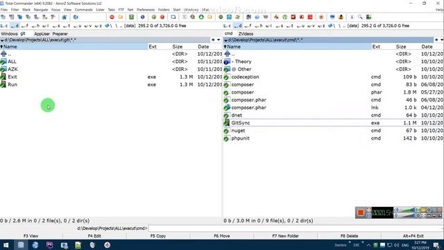This screenshot has width=444, height=250.
Task: Go up via left panel parent '..' entry
Action: (x=111, y=54)
